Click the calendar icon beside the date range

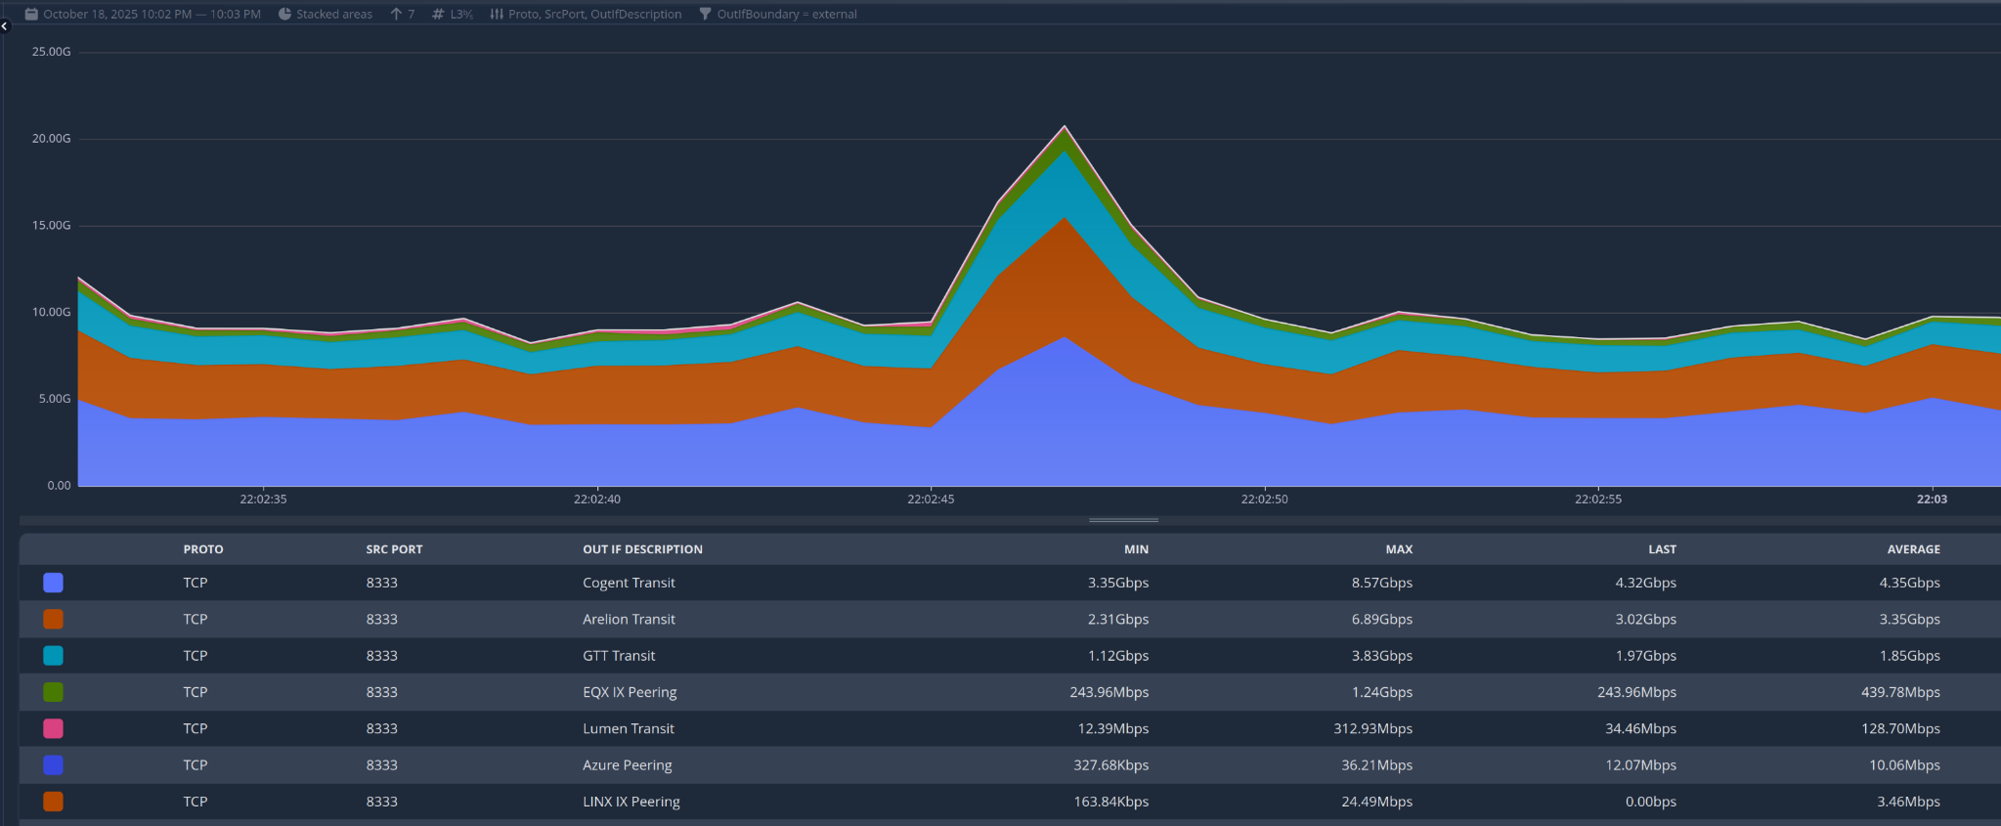click(x=31, y=14)
